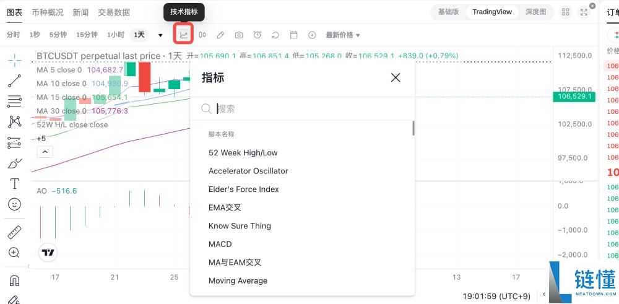Select the forecast projection tool
The image size is (619, 304).
[x=15, y=142]
